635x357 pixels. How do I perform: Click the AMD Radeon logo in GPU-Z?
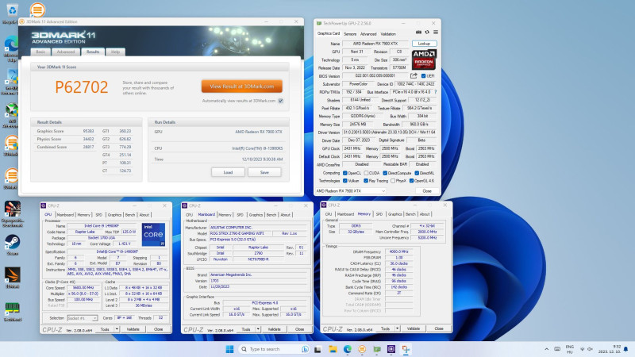[x=424, y=59]
